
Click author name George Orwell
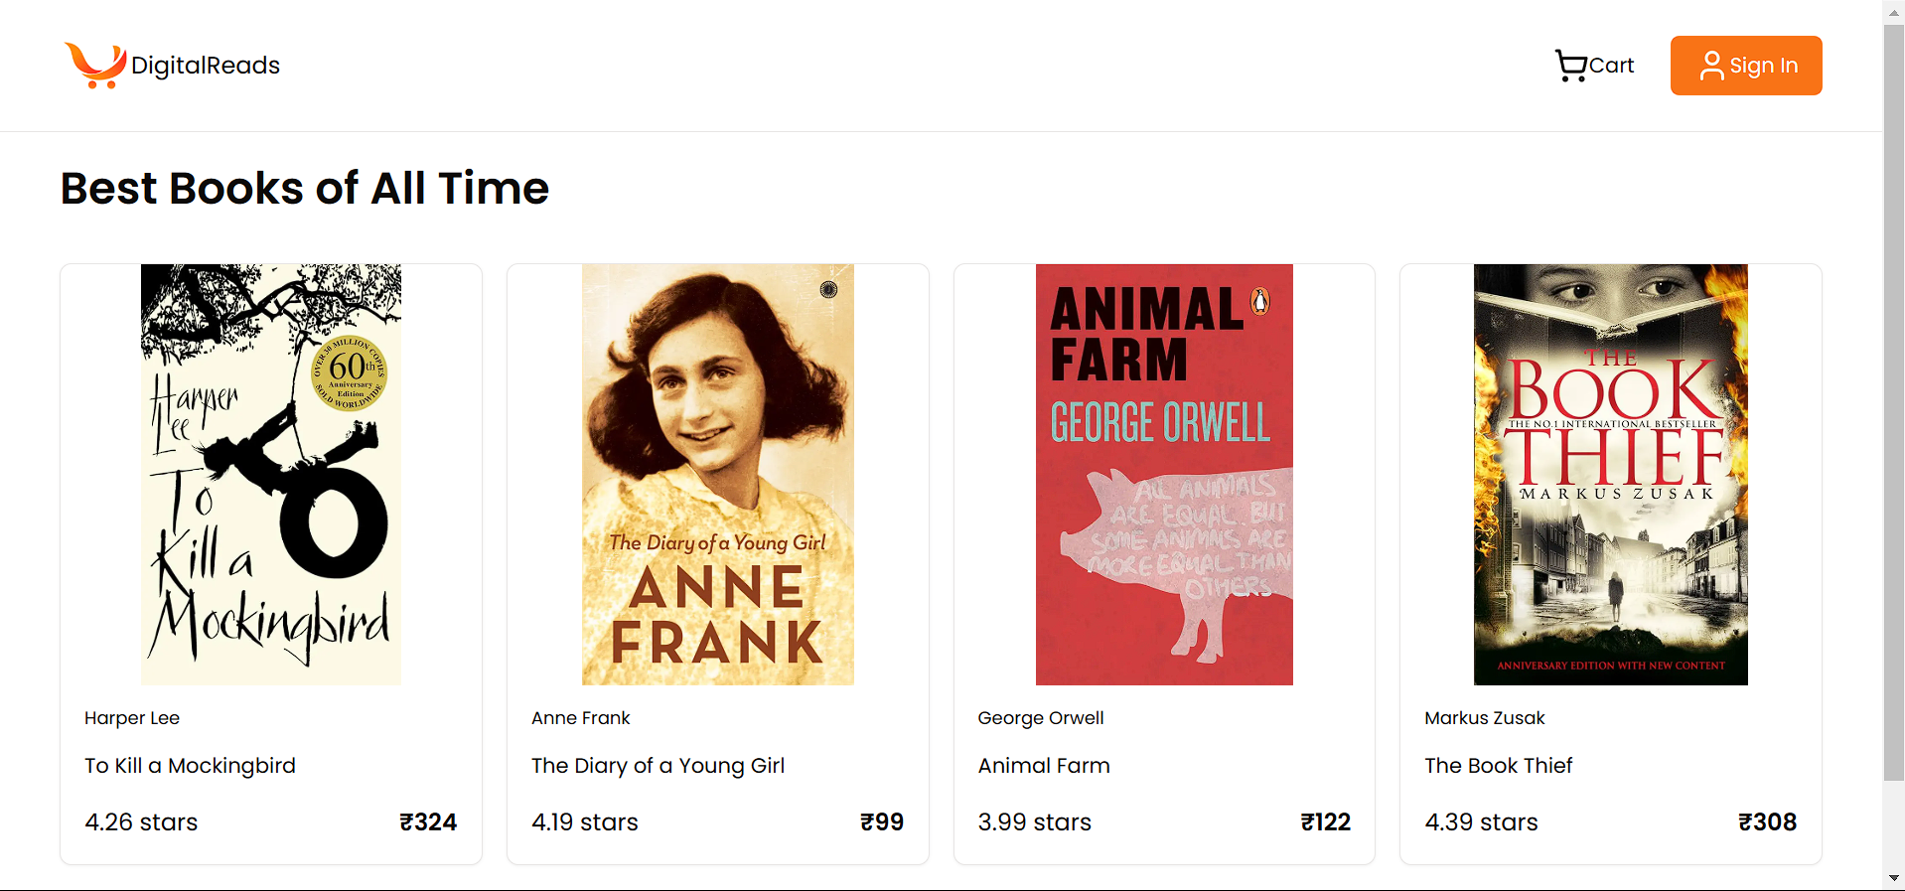click(x=1040, y=718)
